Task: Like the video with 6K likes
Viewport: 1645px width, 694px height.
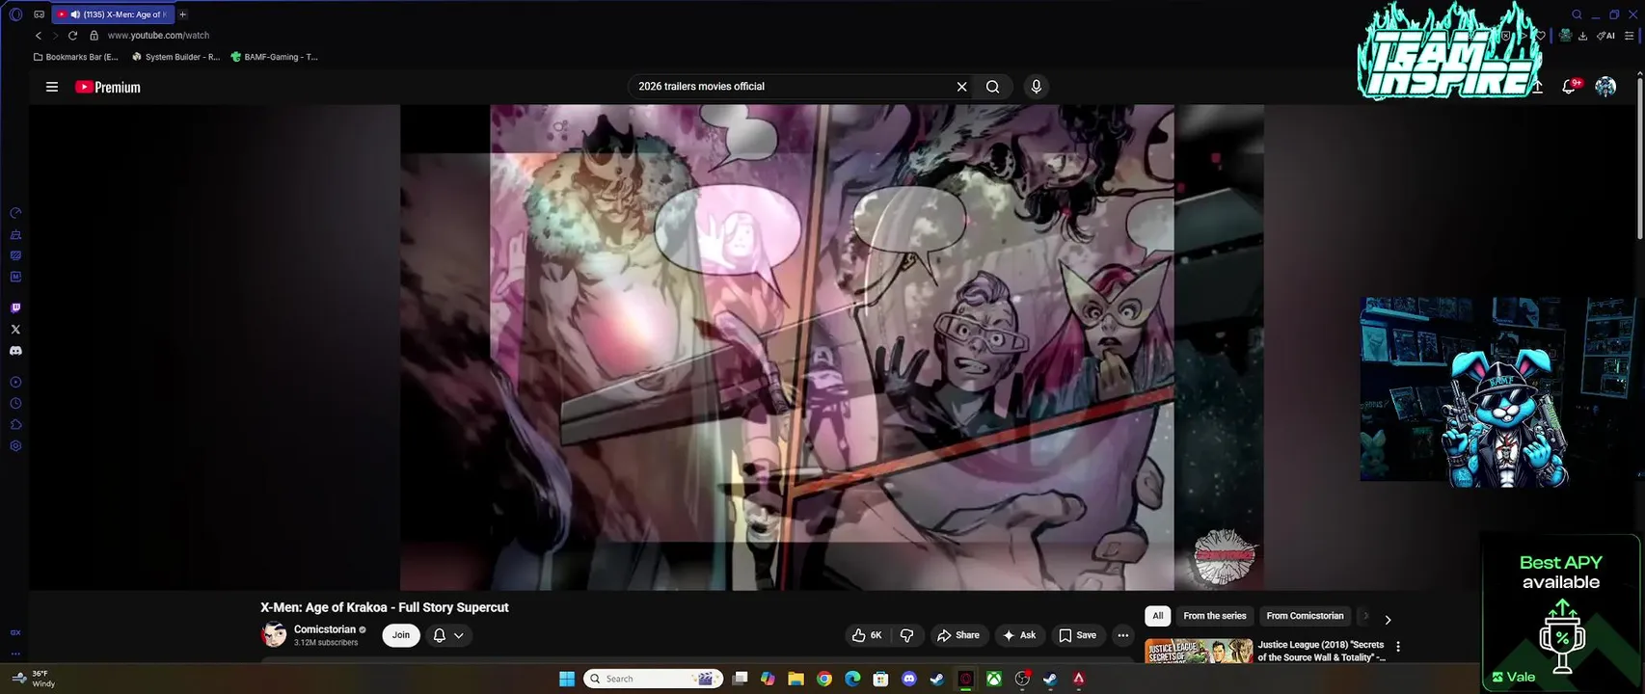Action: tap(867, 635)
